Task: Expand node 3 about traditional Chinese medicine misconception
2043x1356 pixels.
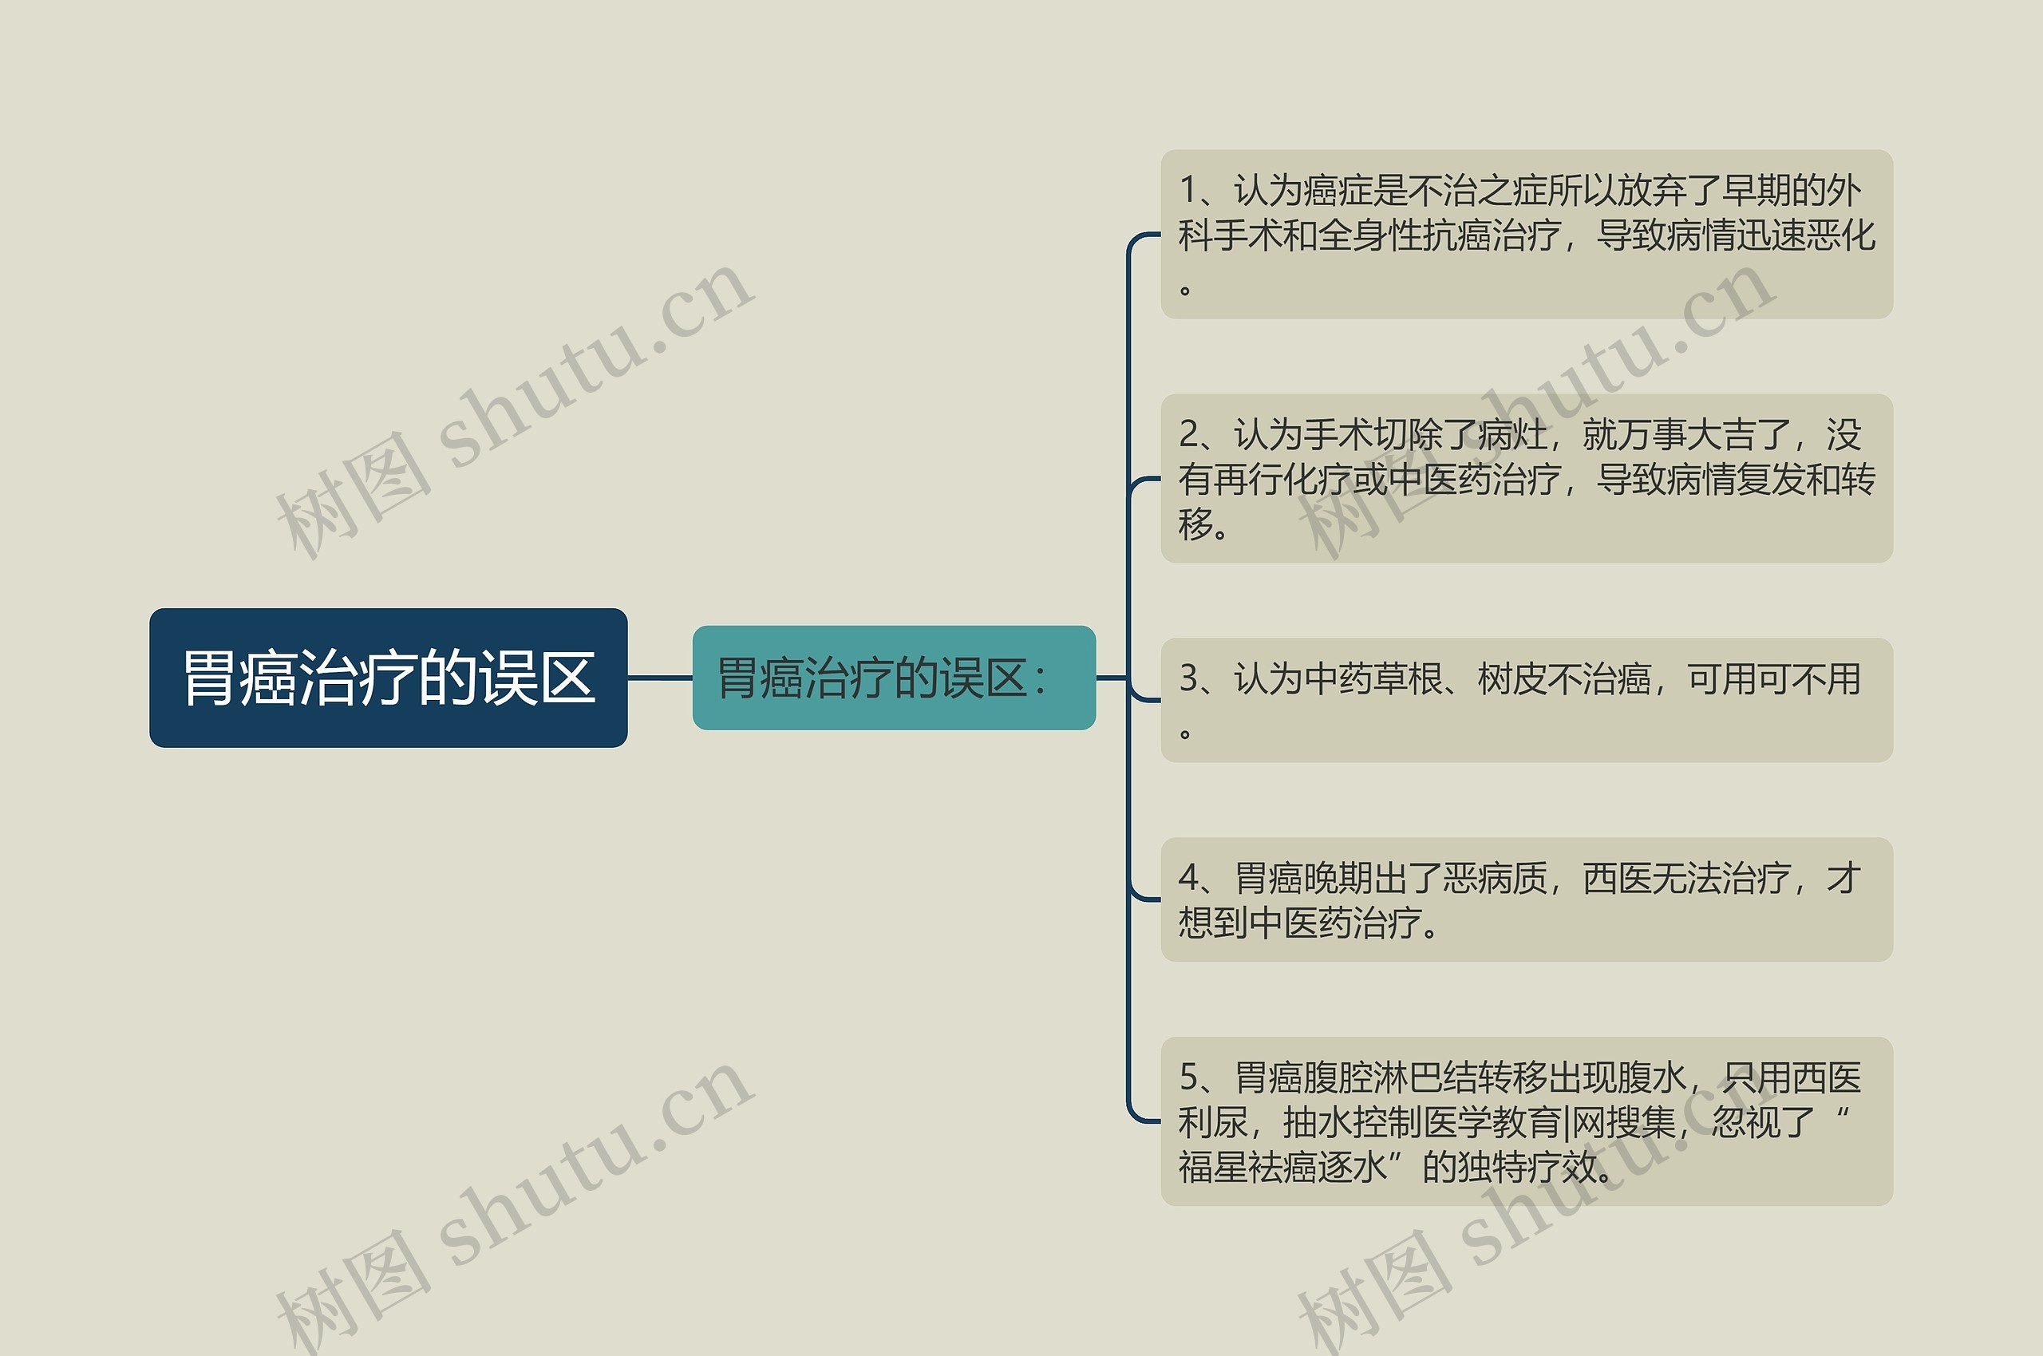Action: [x=1452, y=677]
